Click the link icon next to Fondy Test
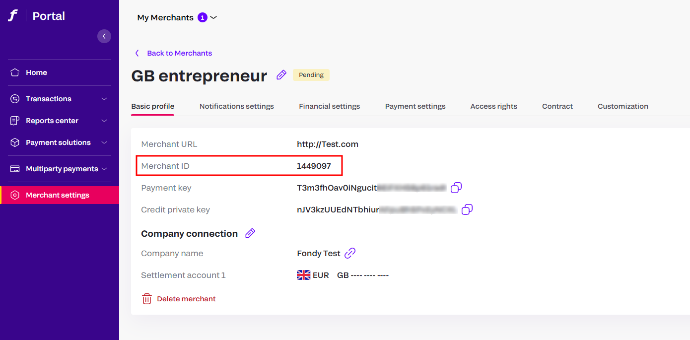This screenshot has height=340, width=690. (350, 253)
